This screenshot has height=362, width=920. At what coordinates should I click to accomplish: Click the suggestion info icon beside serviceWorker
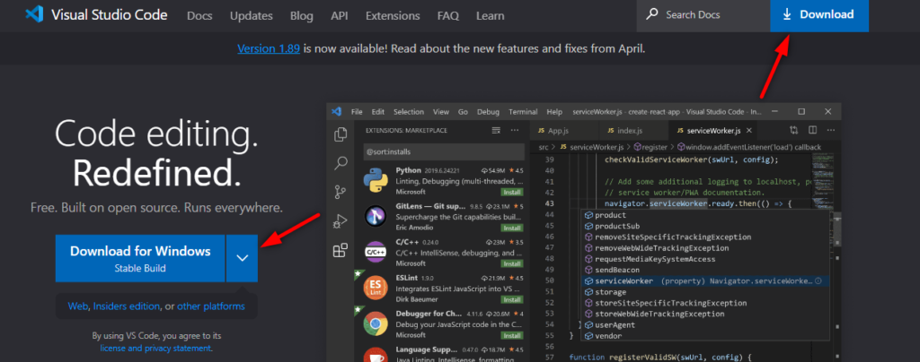tap(818, 281)
